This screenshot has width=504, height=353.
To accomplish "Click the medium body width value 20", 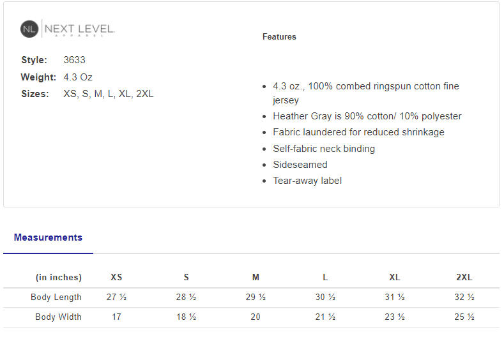I will pos(256,317).
